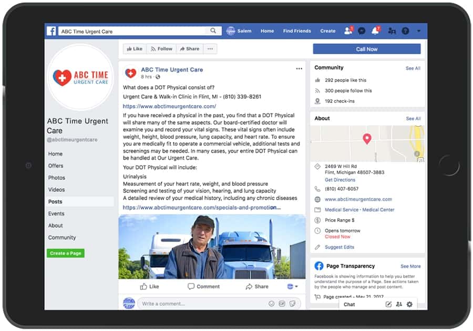
Task: Click the truck driver post image
Action: [212, 246]
